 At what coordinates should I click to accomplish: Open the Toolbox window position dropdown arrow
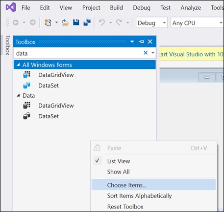click(x=132, y=42)
